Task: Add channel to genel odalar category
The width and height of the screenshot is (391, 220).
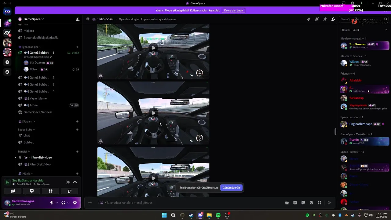Action: pyautogui.click(x=77, y=47)
